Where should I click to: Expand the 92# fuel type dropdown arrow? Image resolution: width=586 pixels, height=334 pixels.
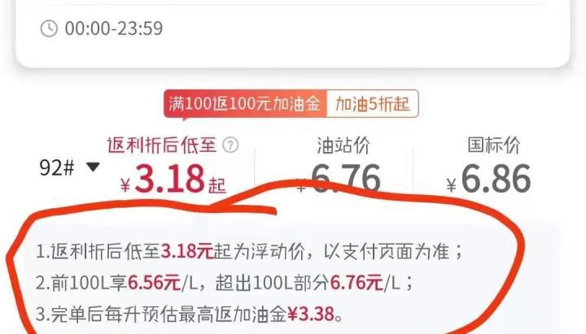93,167
